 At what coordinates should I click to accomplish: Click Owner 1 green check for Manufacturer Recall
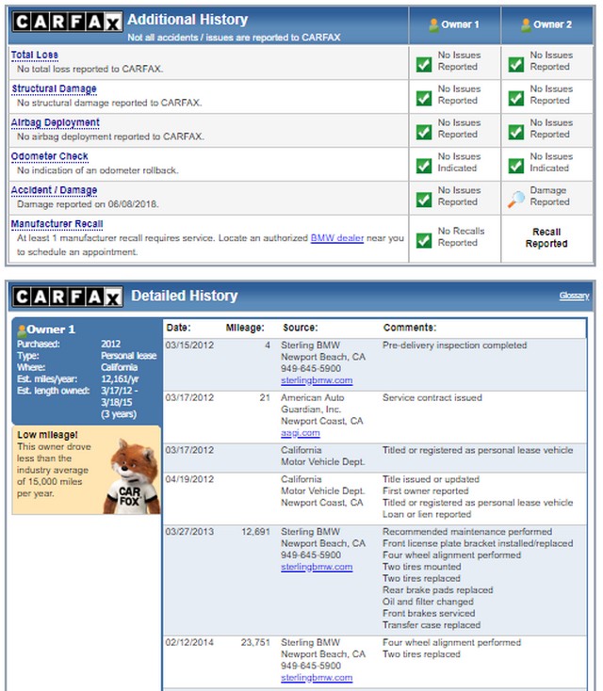click(424, 240)
